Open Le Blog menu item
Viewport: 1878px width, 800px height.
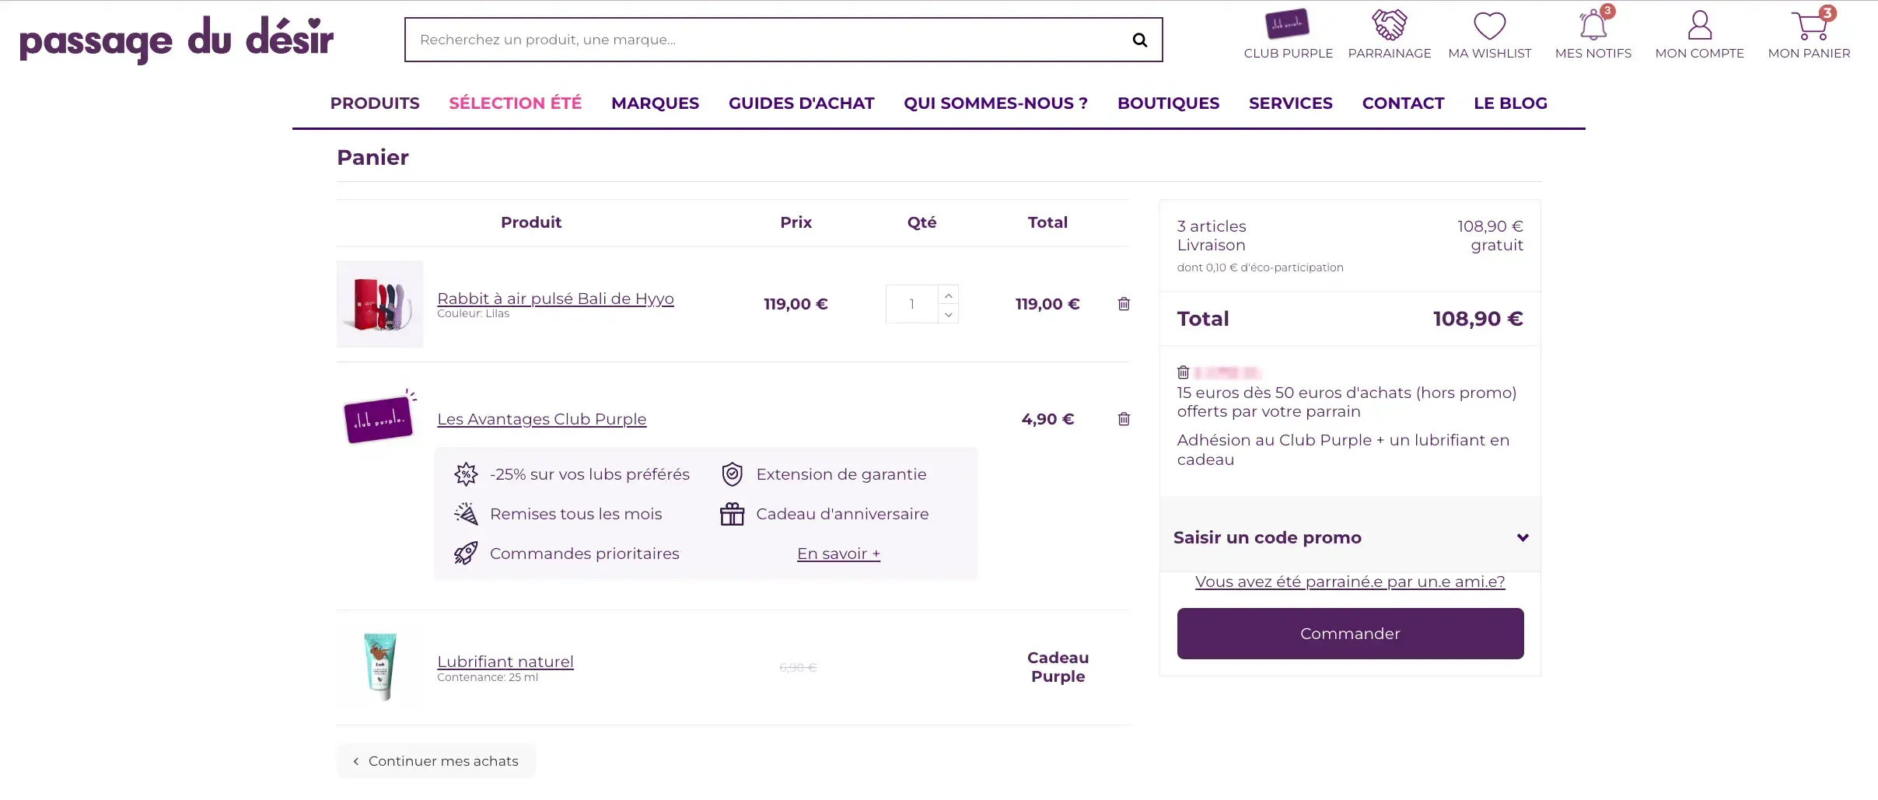1511,103
